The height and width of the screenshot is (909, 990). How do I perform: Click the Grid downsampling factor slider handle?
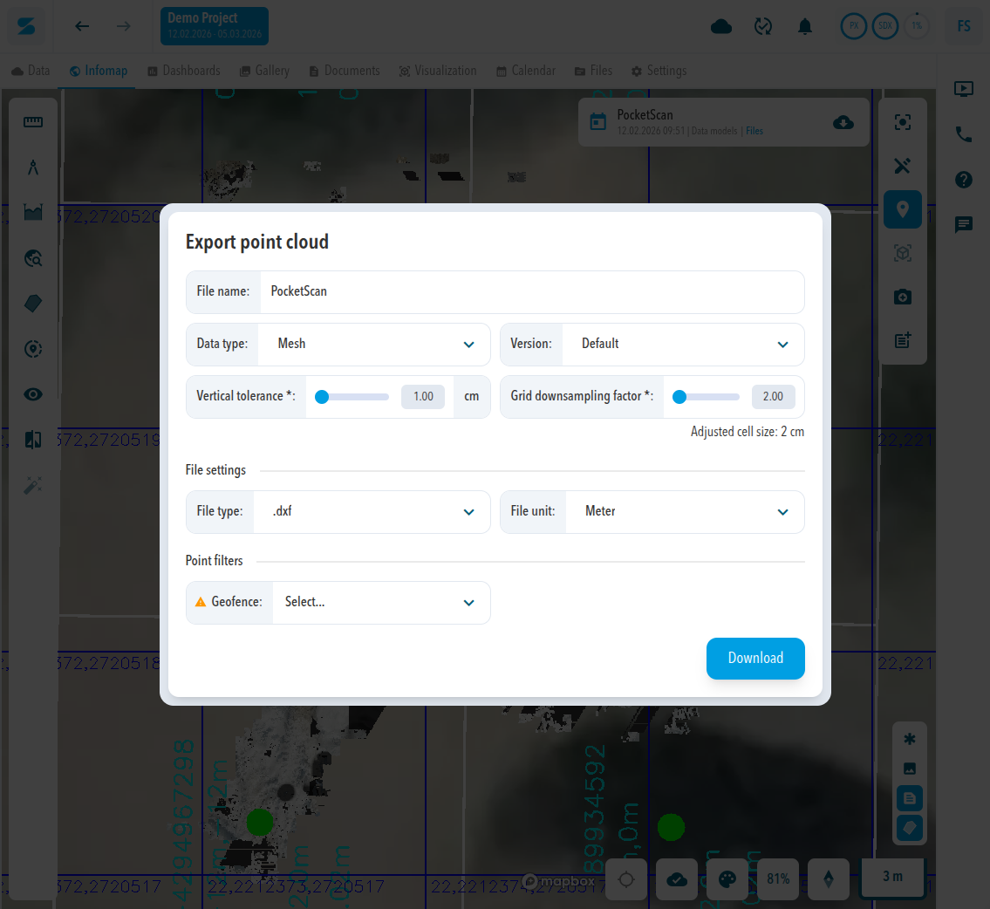[679, 396]
